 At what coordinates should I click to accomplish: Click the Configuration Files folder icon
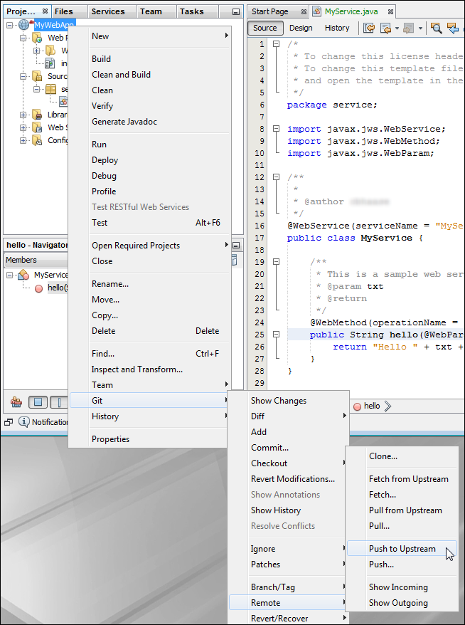pos(37,140)
